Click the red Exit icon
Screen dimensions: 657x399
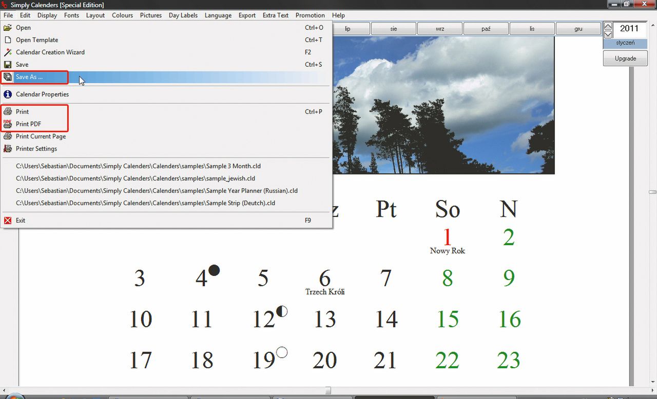8,221
